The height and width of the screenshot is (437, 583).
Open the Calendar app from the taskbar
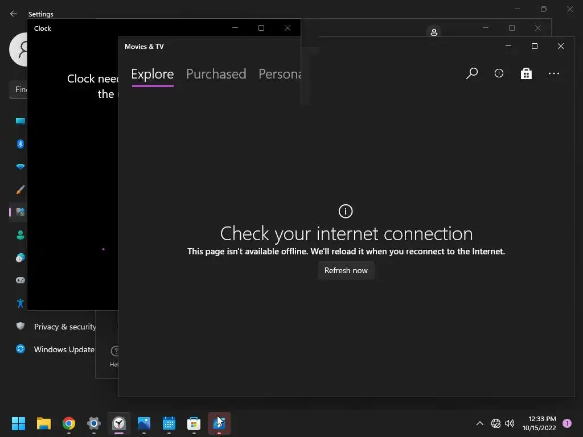pos(169,423)
